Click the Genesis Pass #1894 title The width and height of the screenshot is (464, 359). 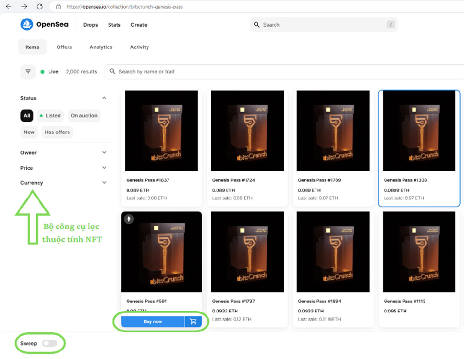tap(320, 301)
